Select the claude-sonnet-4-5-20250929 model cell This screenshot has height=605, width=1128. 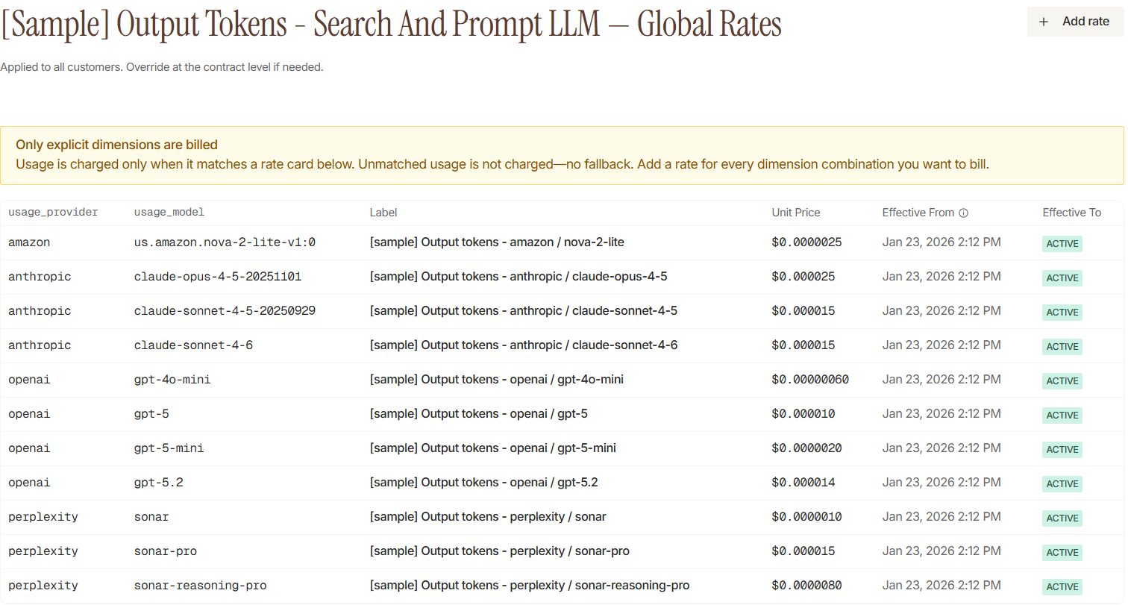pyautogui.click(x=225, y=311)
